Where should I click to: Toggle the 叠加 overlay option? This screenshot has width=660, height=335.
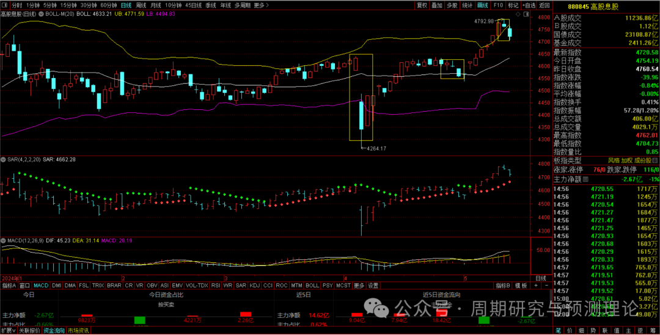pos(436,5)
